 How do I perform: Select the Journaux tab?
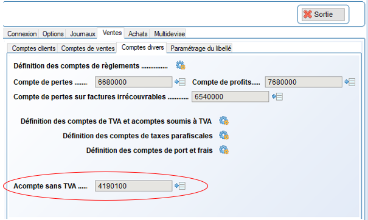tap(83, 34)
